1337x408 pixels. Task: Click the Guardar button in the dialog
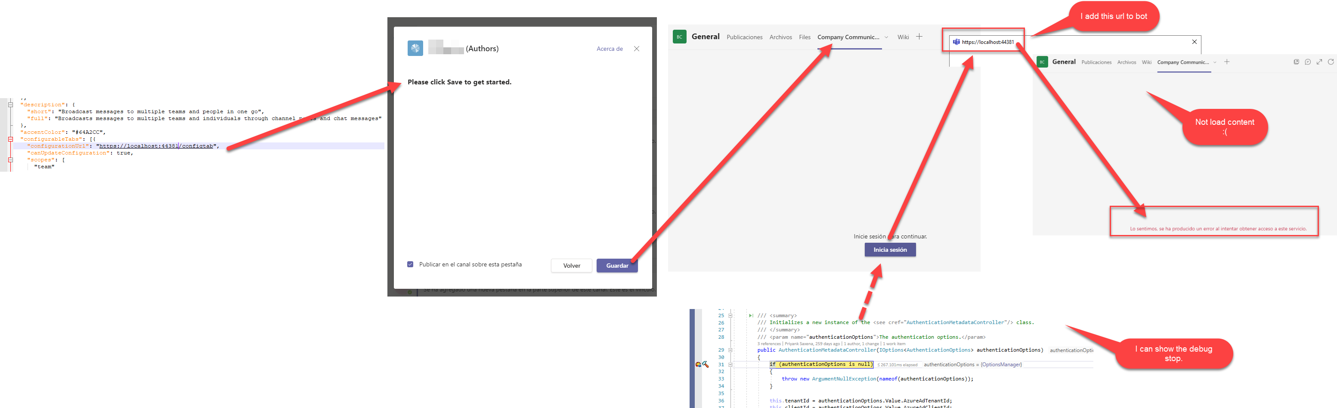(617, 265)
